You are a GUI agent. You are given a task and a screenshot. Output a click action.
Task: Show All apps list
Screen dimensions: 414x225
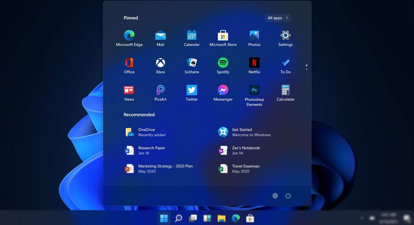click(x=278, y=18)
